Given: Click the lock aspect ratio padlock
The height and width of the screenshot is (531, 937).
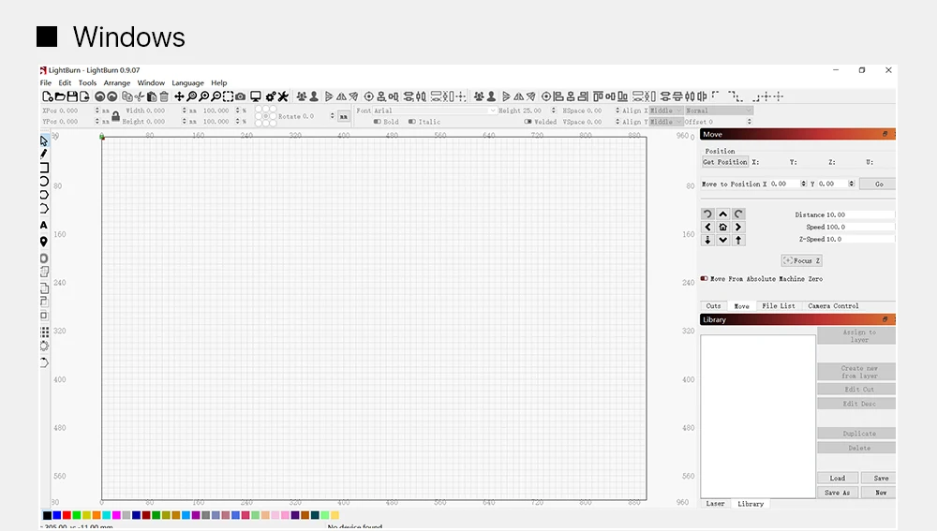Looking at the screenshot, I should (x=116, y=116).
